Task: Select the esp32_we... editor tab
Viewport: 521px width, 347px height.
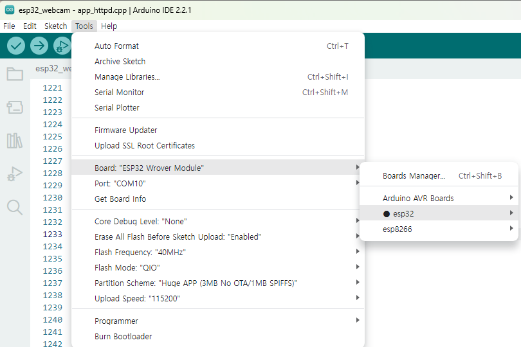Action: point(53,68)
